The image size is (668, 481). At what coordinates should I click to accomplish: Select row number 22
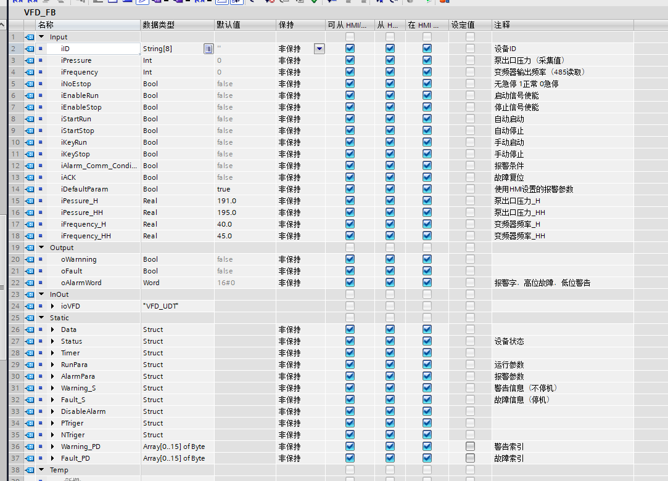point(16,283)
